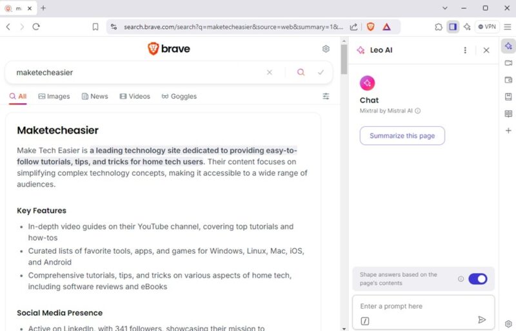Open Brave Wallet in the sidebar
This screenshot has height=331, width=516.
tap(508, 80)
